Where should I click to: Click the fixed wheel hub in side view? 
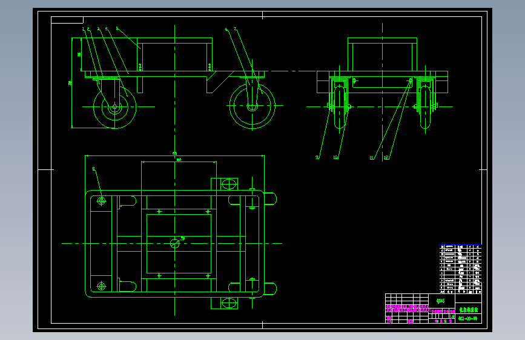click(252, 106)
